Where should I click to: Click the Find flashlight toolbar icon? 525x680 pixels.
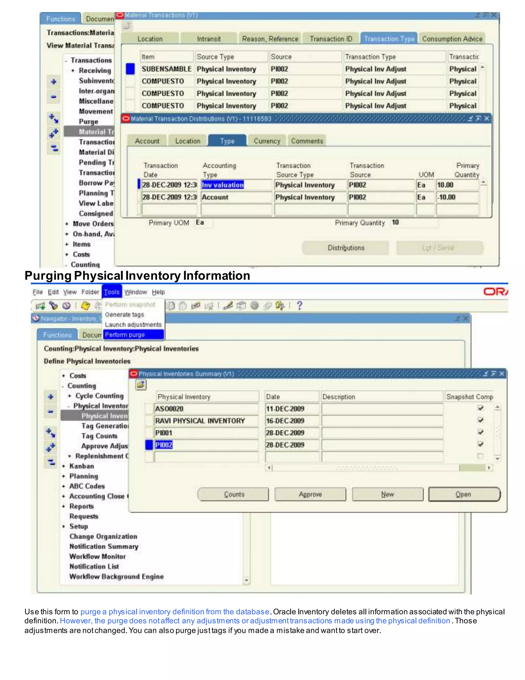(54, 306)
